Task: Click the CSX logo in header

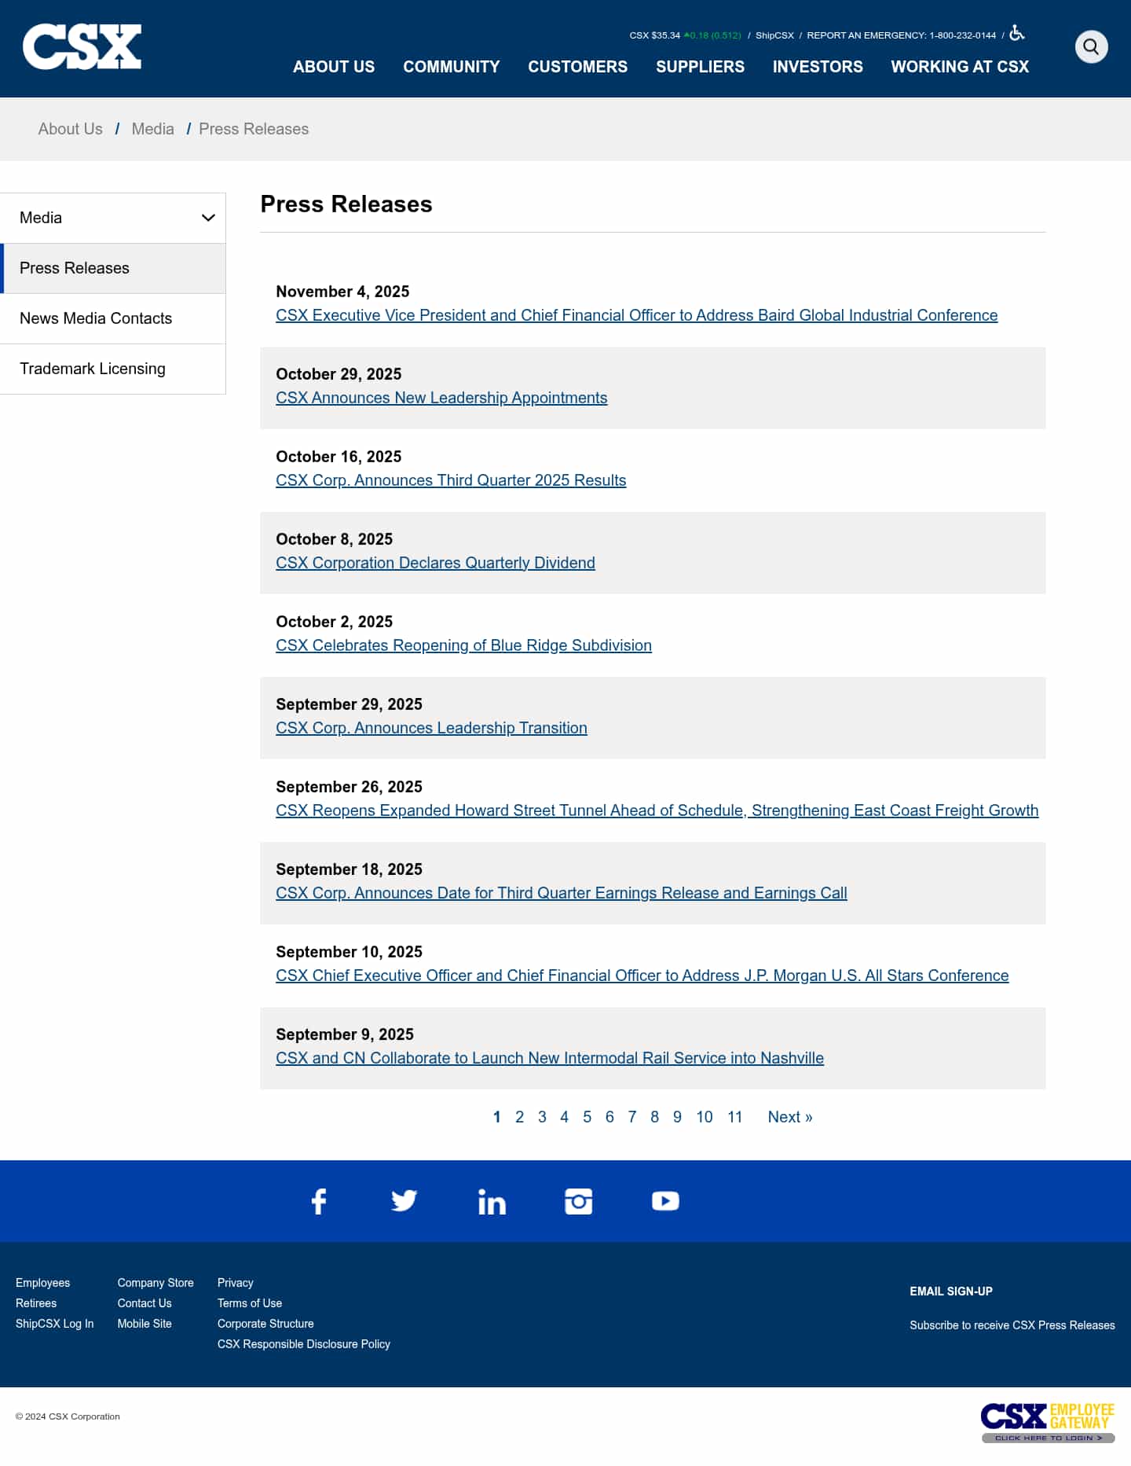Action: click(82, 46)
